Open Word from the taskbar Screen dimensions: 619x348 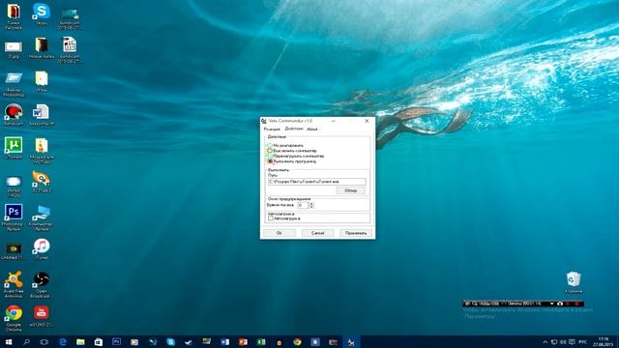225,342
